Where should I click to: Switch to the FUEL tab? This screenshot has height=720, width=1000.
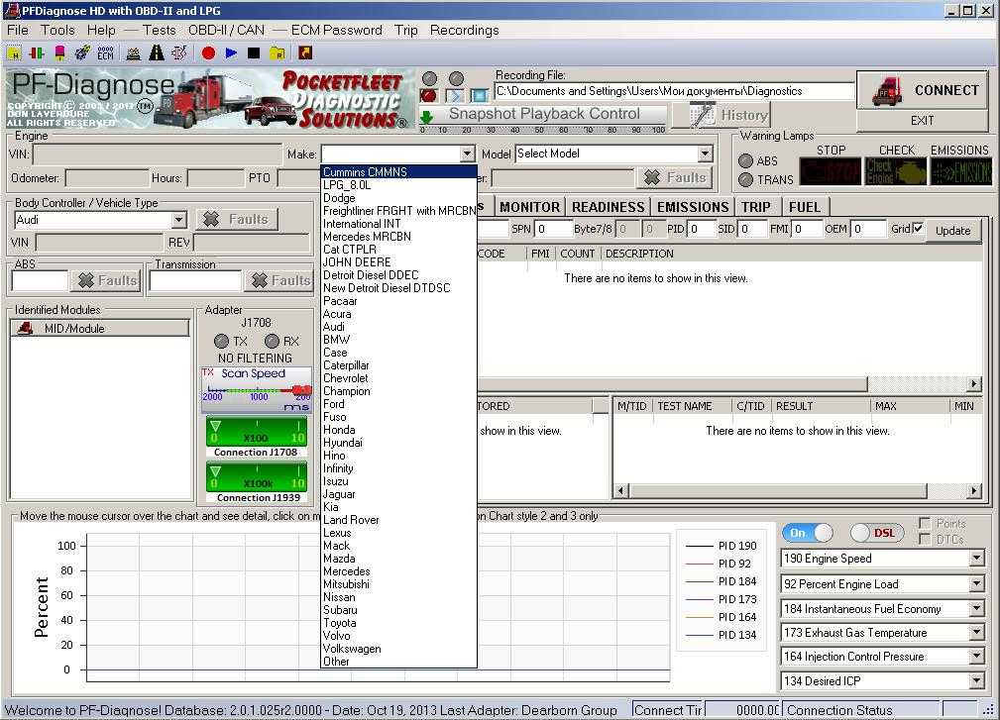[804, 207]
